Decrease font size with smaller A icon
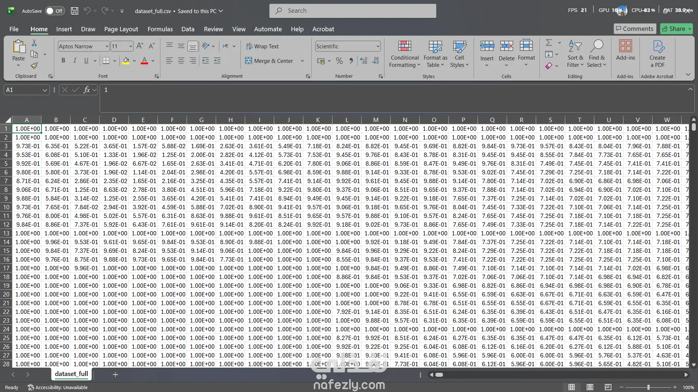This screenshot has width=698, height=392. (x=152, y=46)
